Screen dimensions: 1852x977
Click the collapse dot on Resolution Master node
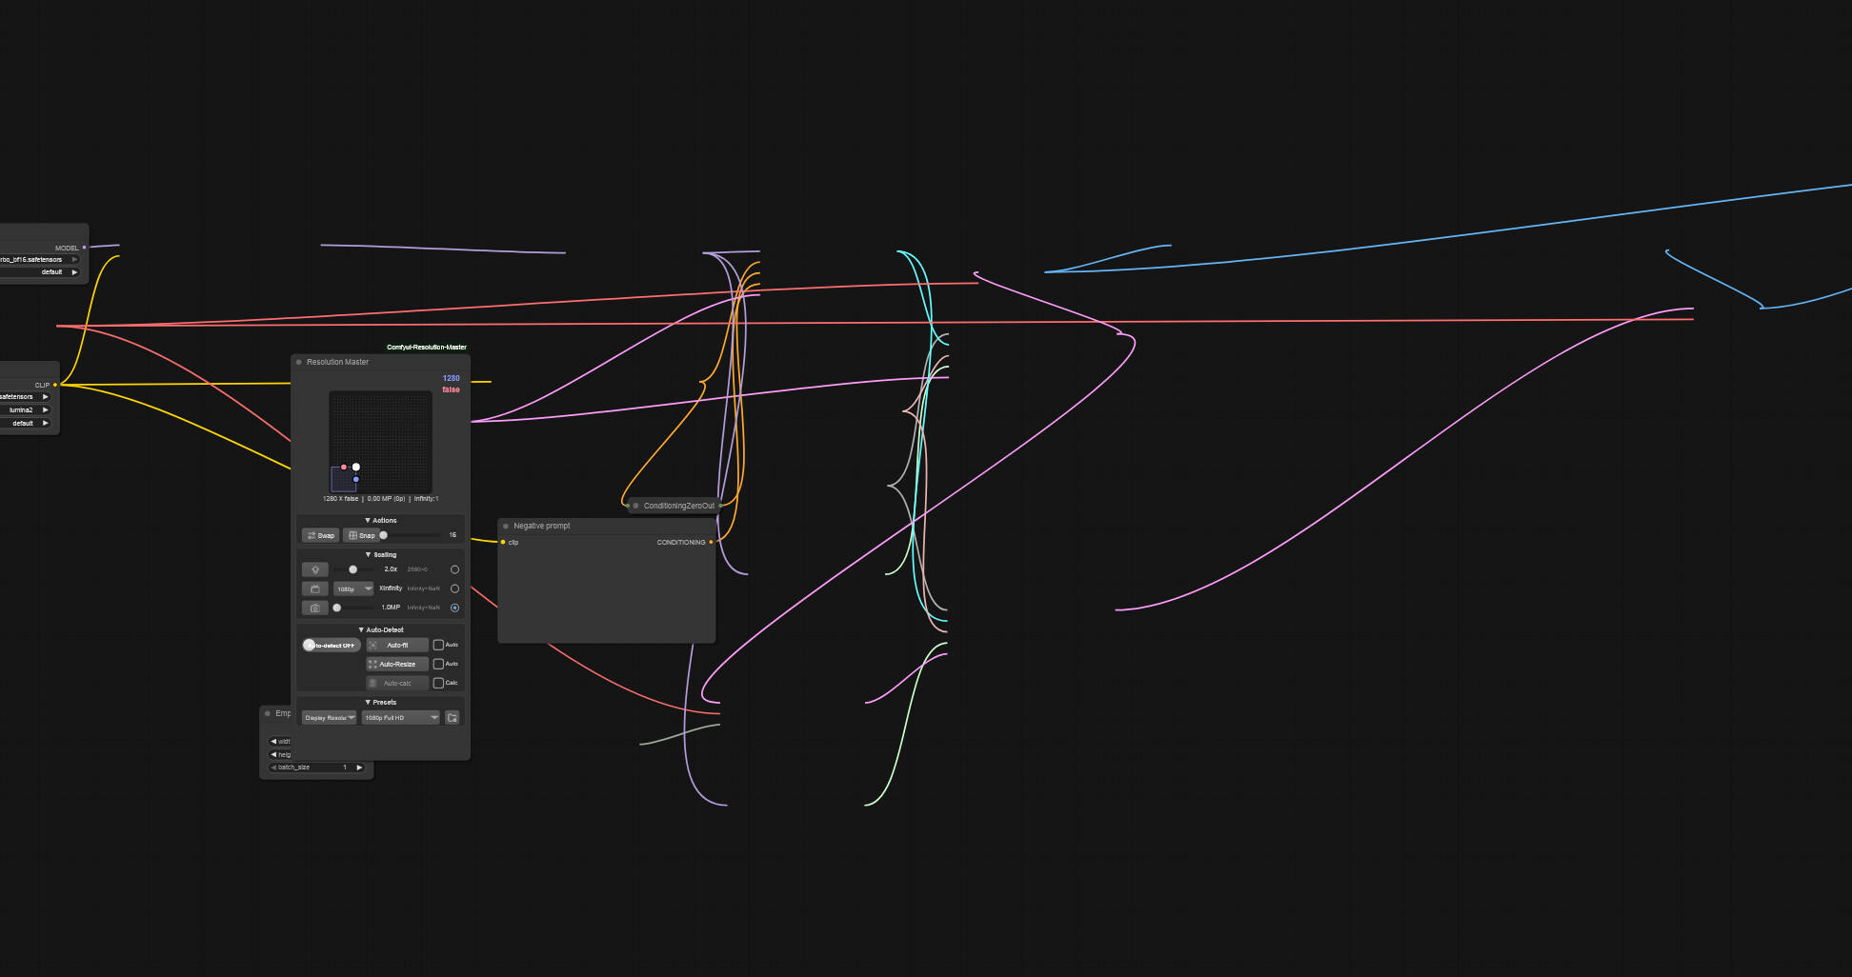(299, 362)
